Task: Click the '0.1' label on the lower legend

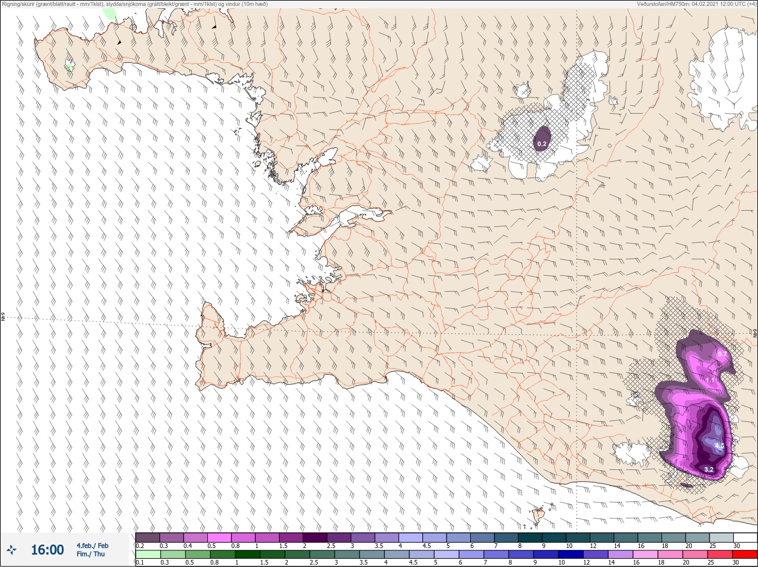Action: coord(140,563)
